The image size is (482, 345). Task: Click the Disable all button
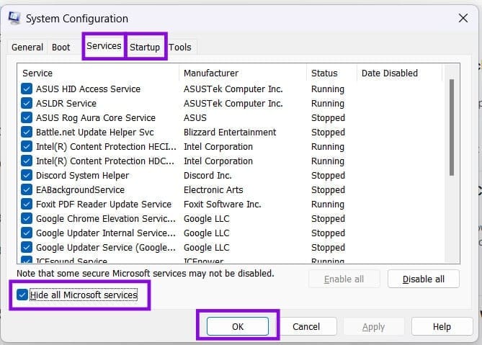coord(424,279)
